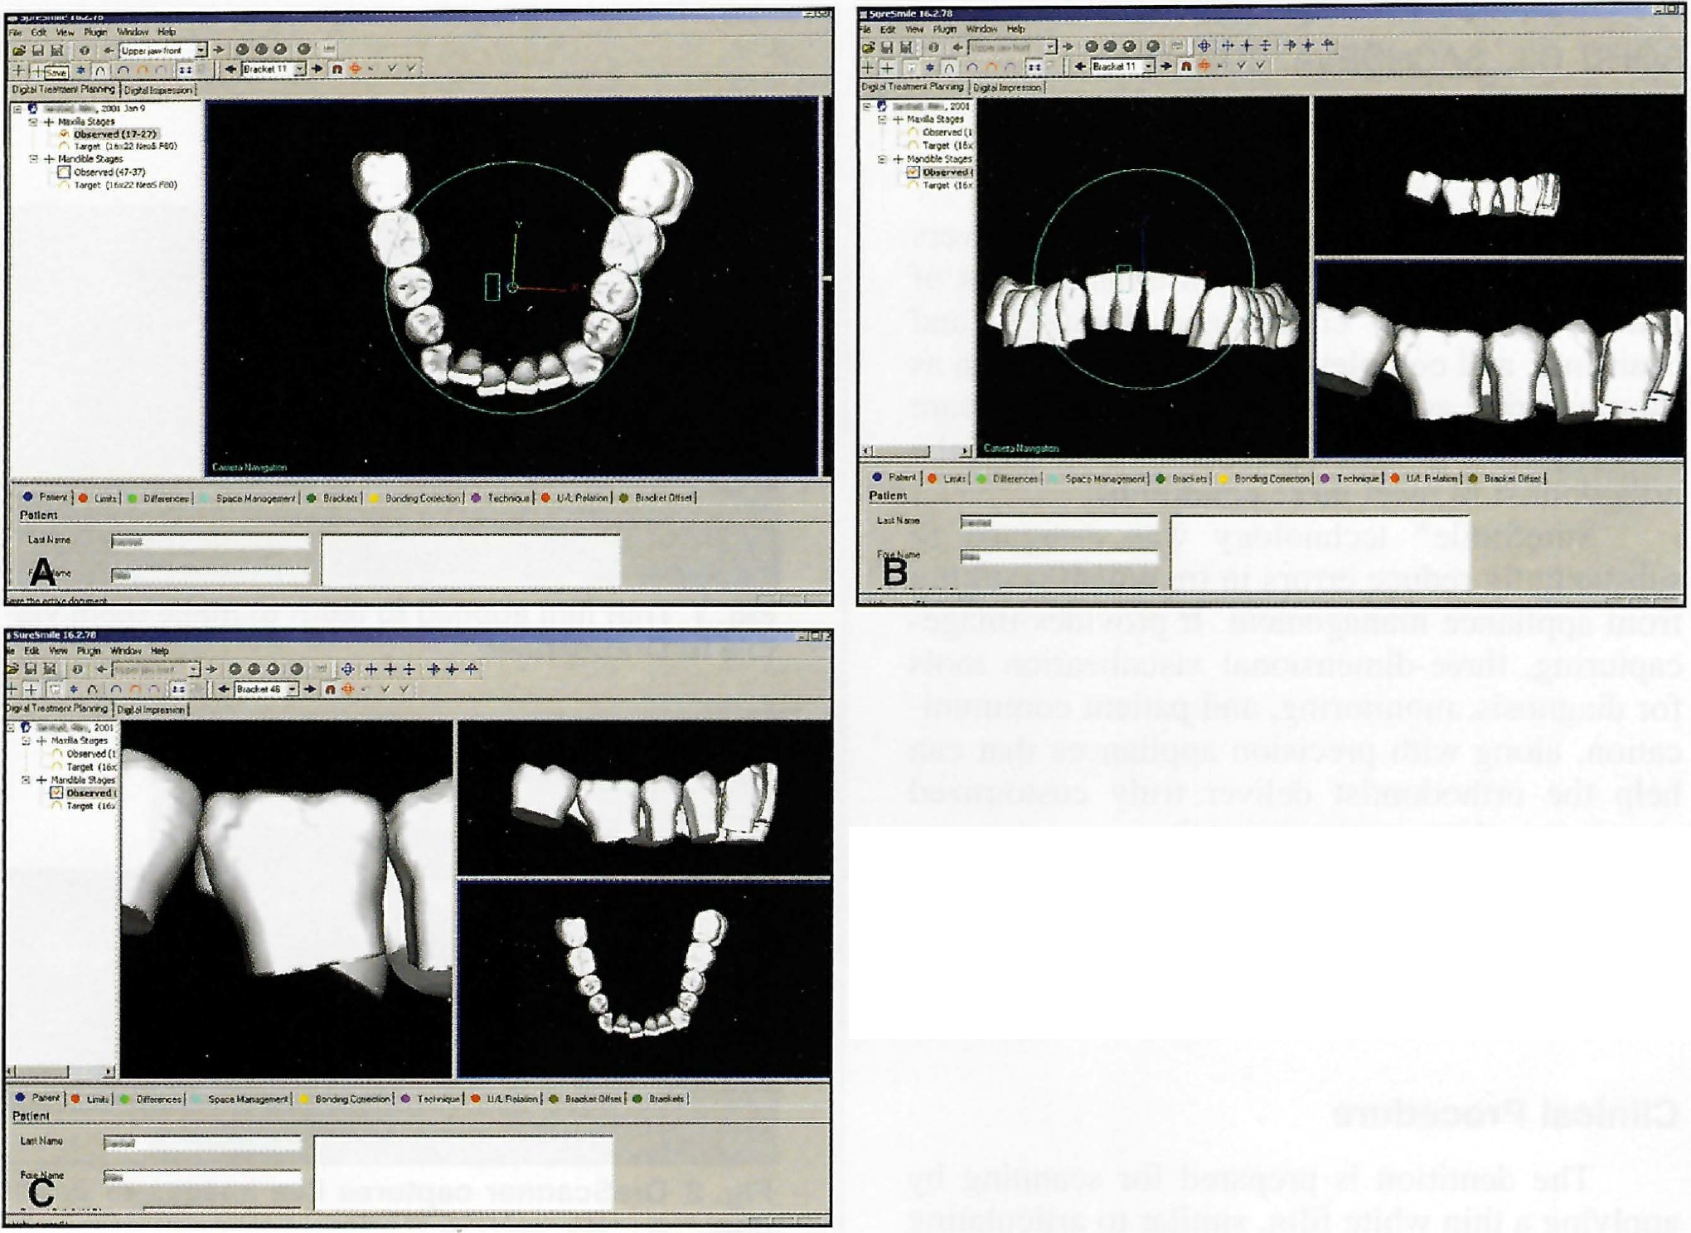Click the horizontal scrollbar under window B tree
Screen dimensions: 1691x1233
(x=918, y=451)
